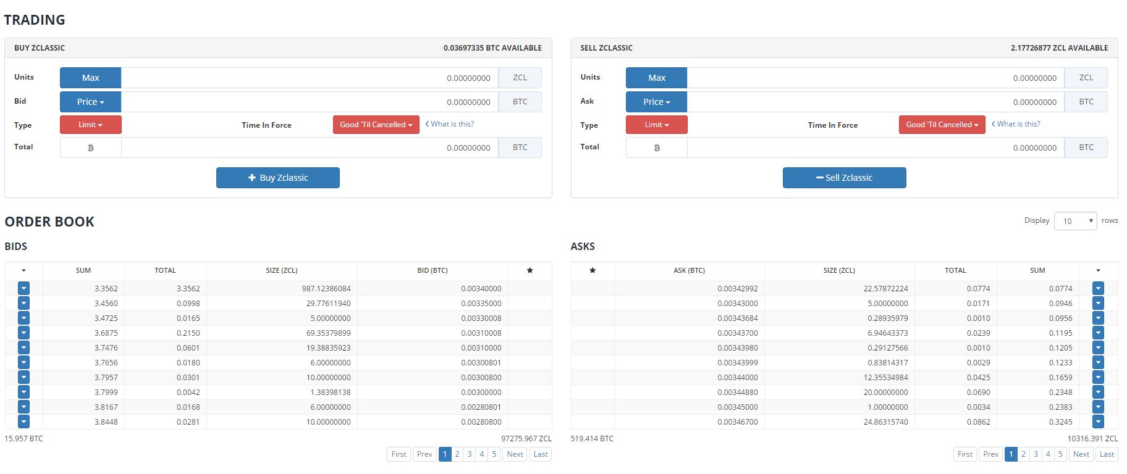The height and width of the screenshot is (474, 1127).
Task: Open row menu for ask 0.00343700
Action: pyautogui.click(x=1098, y=333)
